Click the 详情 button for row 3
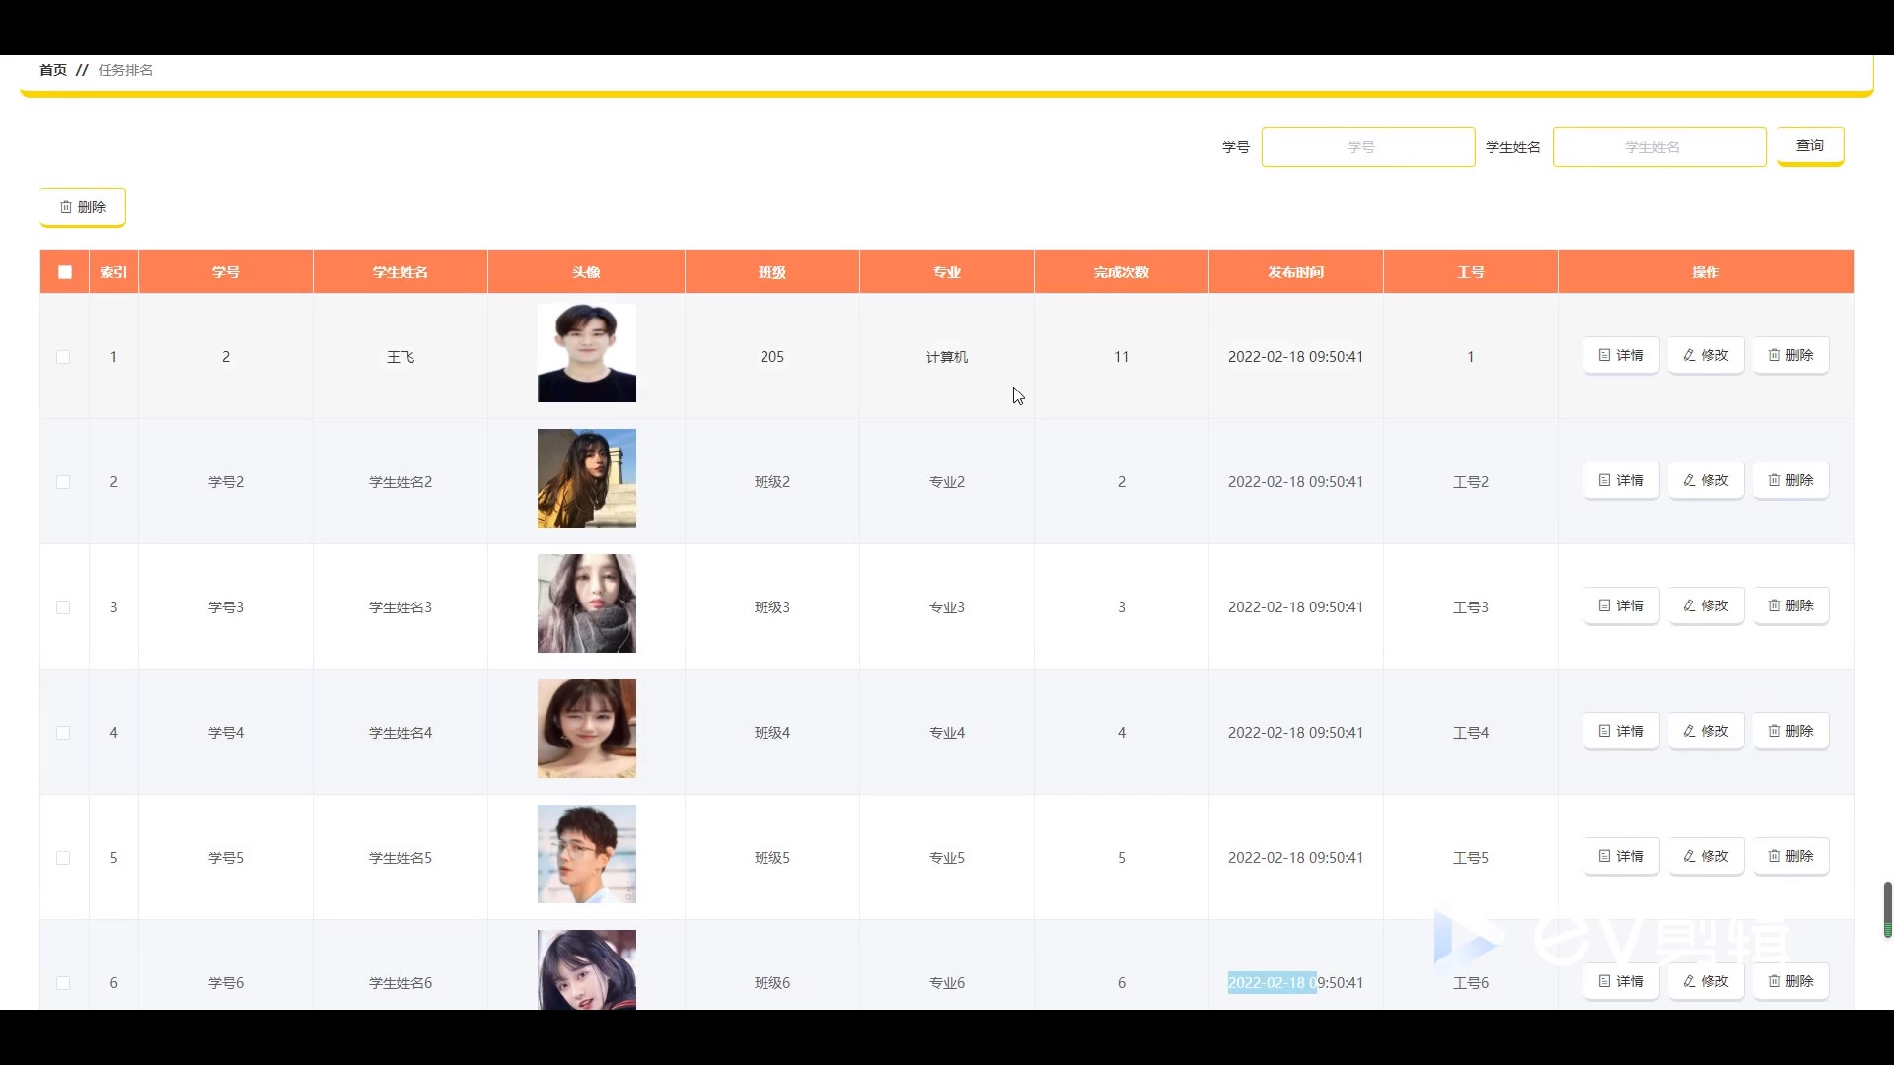1894x1065 pixels. coord(1621,605)
